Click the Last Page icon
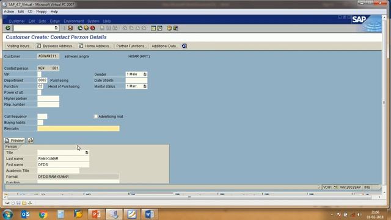This screenshot has width=391, height=220. pos(144,28)
